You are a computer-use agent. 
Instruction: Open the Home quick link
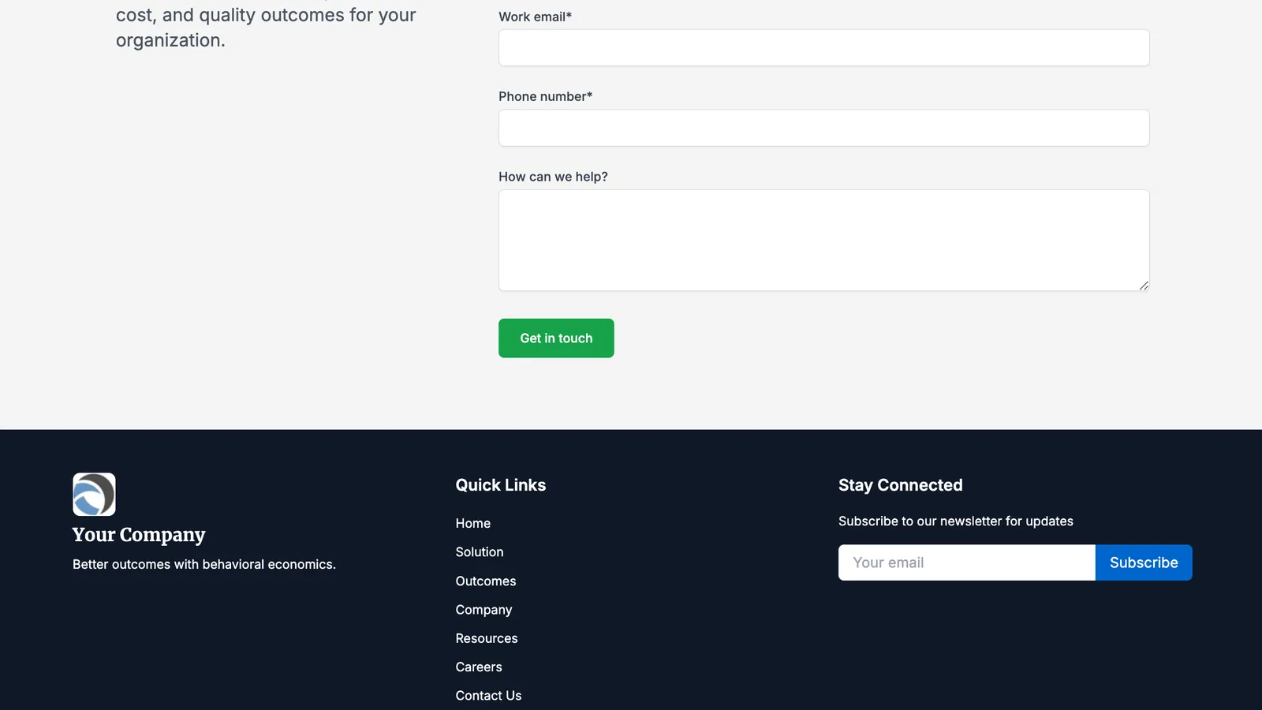(x=473, y=523)
